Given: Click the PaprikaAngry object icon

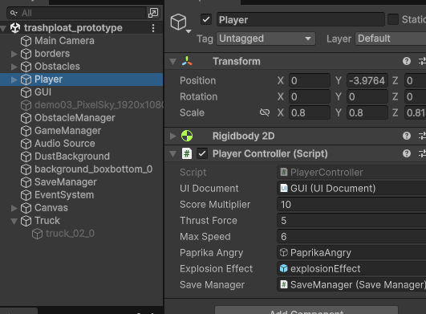Looking at the screenshot, I should coord(284,252).
